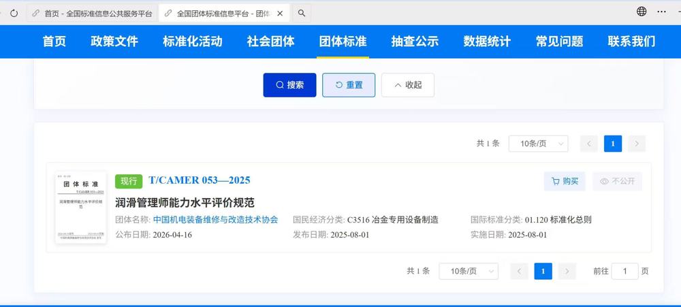The height and width of the screenshot is (307, 681).
Task: Go to previous page in top pagination
Action: coord(589,144)
